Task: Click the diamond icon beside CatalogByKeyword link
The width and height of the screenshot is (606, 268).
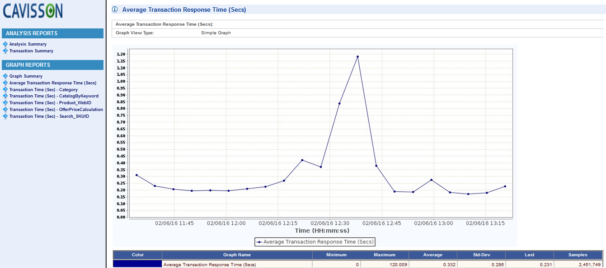Action: pos(5,96)
